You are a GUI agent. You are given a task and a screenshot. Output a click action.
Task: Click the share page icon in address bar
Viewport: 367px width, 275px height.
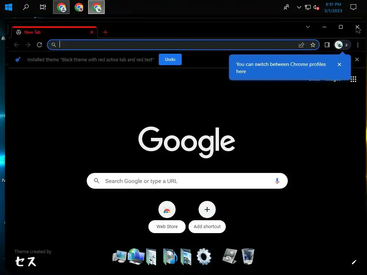pos(301,45)
